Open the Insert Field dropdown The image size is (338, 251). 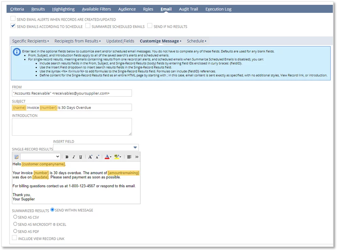(x=96, y=148)
